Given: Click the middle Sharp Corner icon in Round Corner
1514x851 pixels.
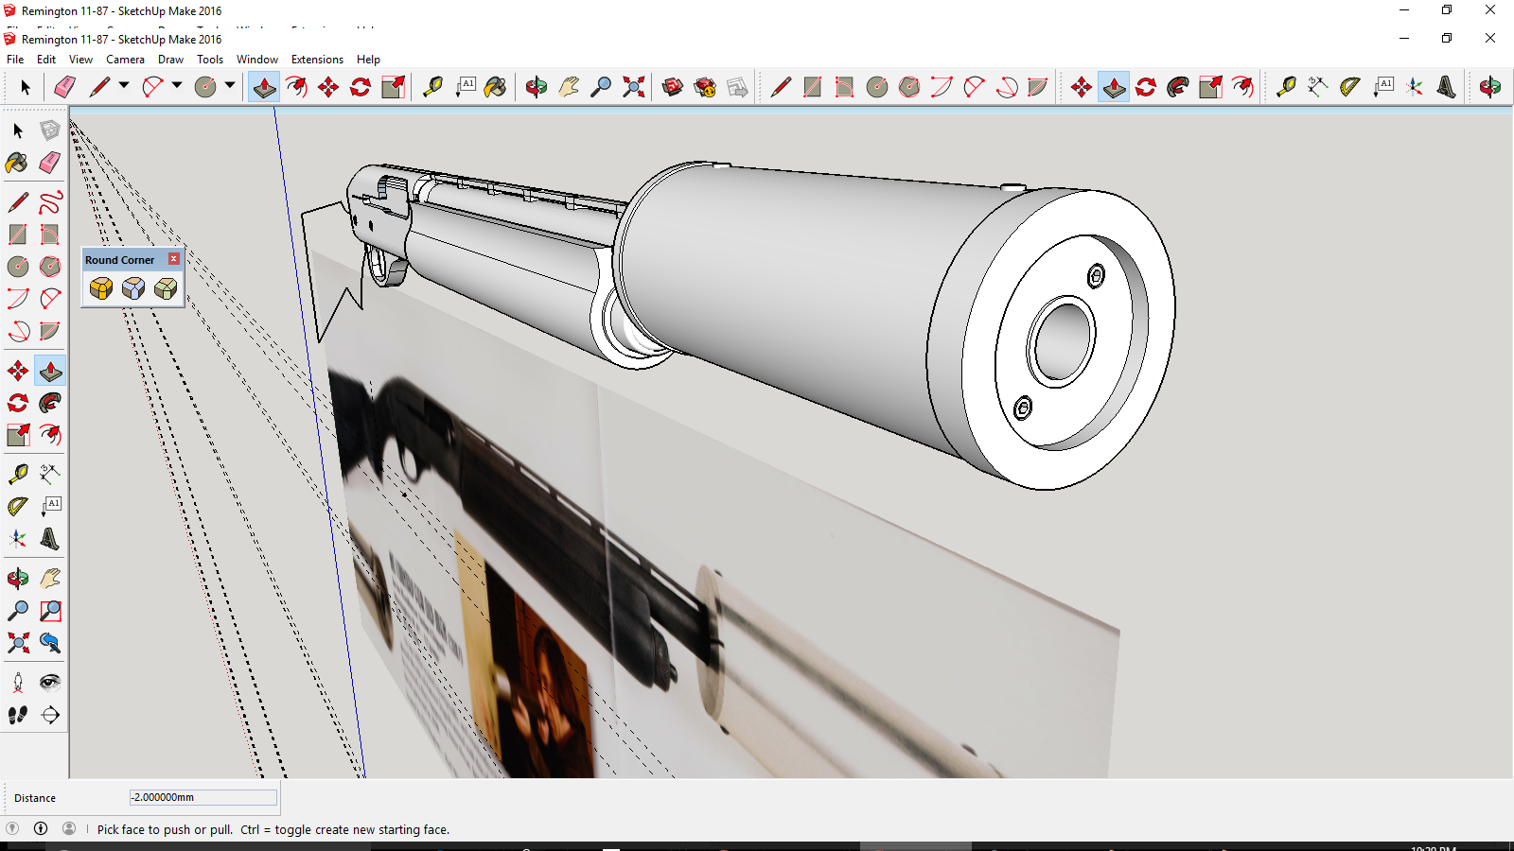Looking at the screenshot, I should [x=133, y=287].
